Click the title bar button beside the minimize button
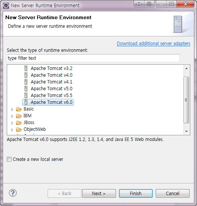Viewport: 197px width, 206px height. (x=149, y=4)
